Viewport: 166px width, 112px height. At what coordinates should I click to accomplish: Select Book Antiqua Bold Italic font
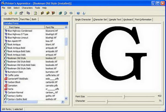(19, 51)
